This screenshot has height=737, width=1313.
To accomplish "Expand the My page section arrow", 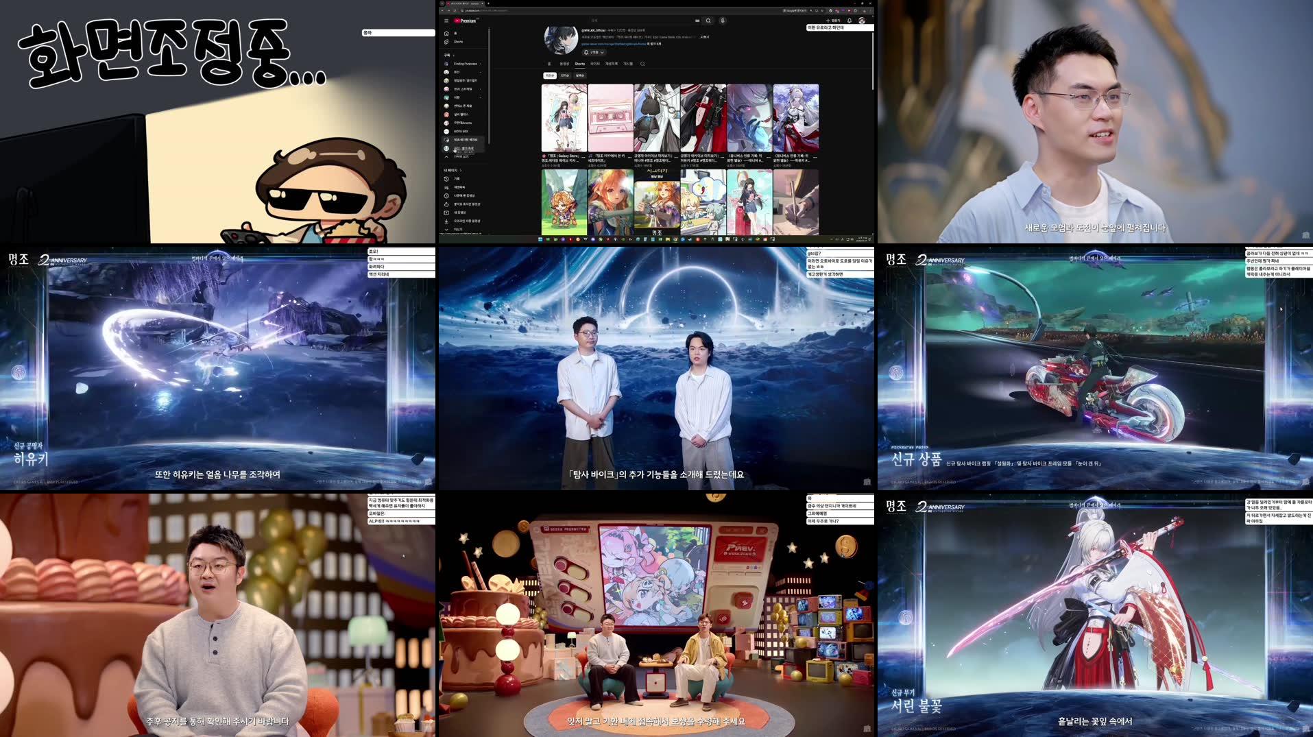I will click(x=461, y=170).
